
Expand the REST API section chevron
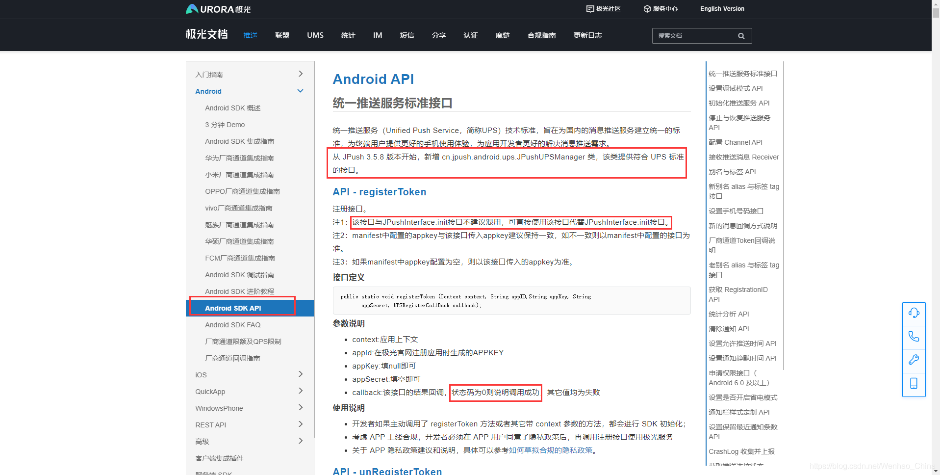point(301,424)
